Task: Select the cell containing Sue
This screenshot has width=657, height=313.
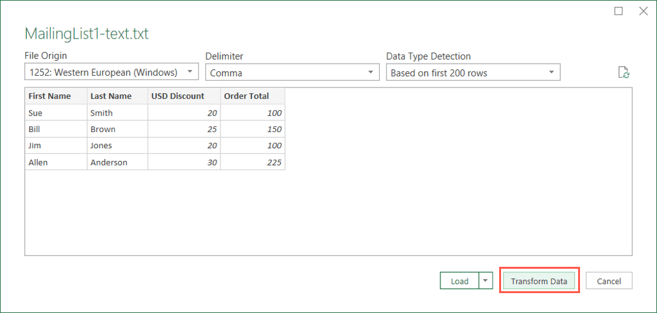Action: (x=56, y=113)
